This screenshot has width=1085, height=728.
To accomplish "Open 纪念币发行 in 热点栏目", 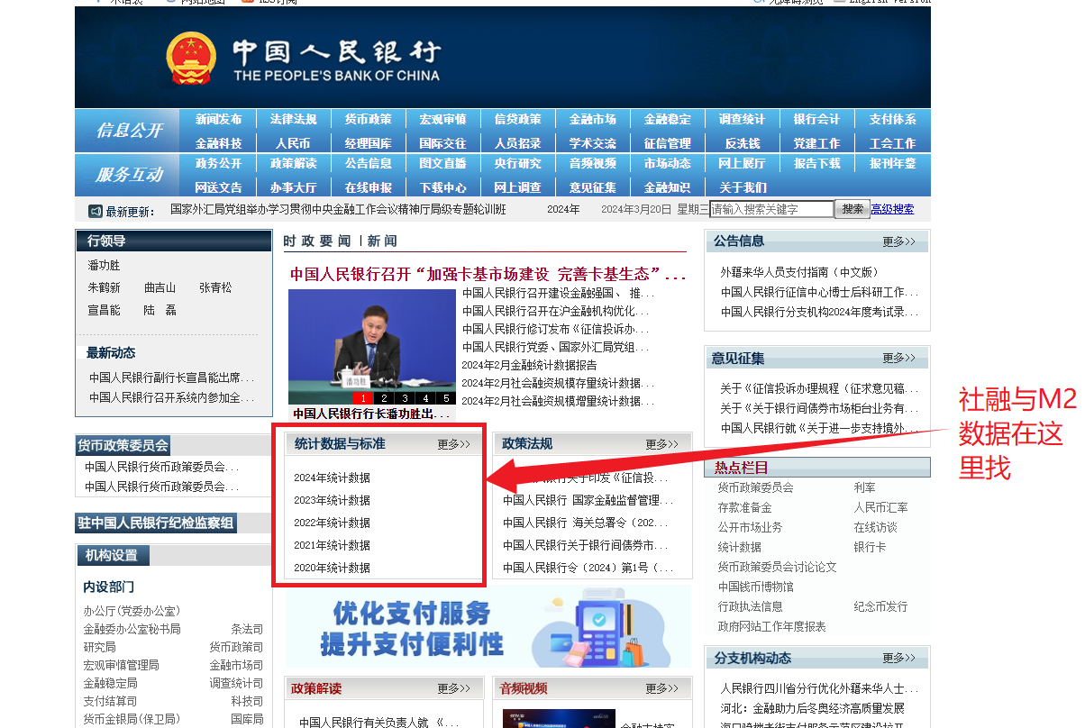I will pyautogui.click(x=880, y=606).
